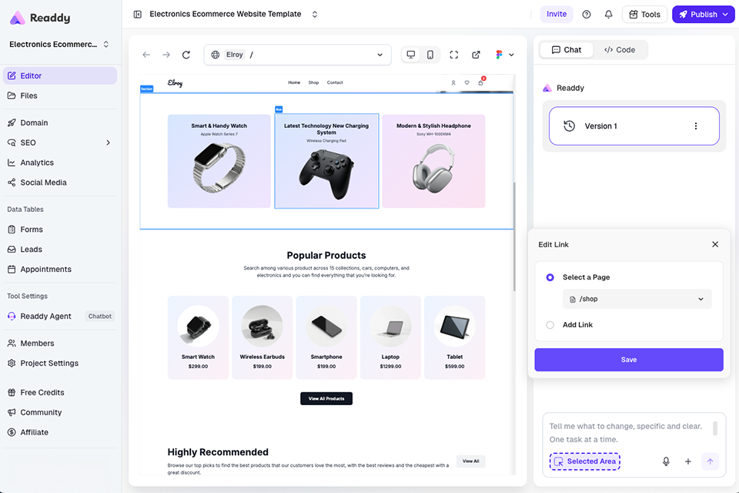Enter fullscreen preview mode
This screenshot has width=739, height=493.
coord(454,55)
